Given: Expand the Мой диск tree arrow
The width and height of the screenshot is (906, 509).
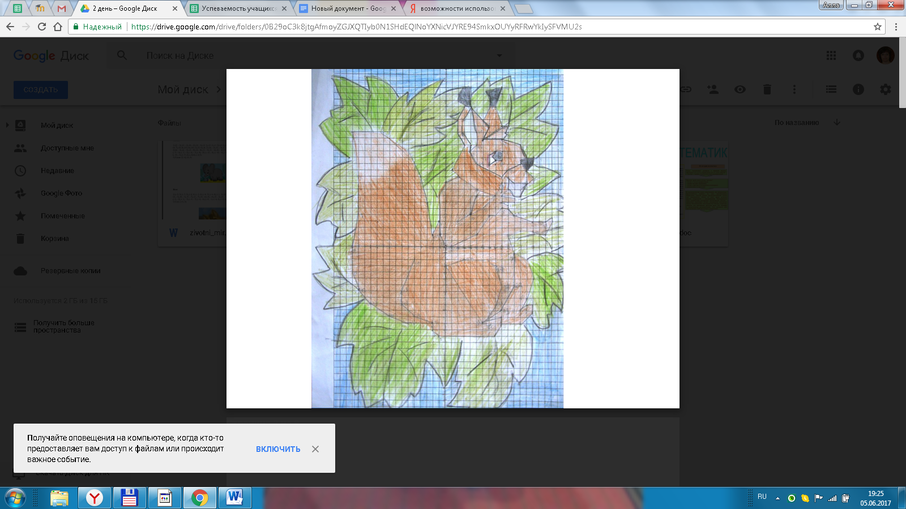Looking at the screenshot, I should (x=7, y=125).
